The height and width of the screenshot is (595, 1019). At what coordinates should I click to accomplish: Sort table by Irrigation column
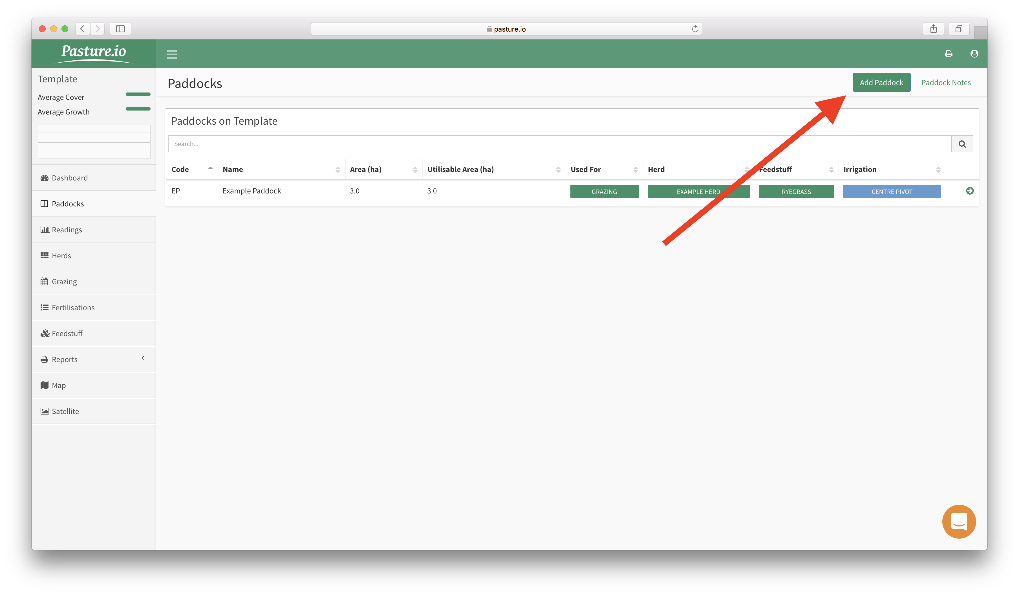tap(892, 169)
